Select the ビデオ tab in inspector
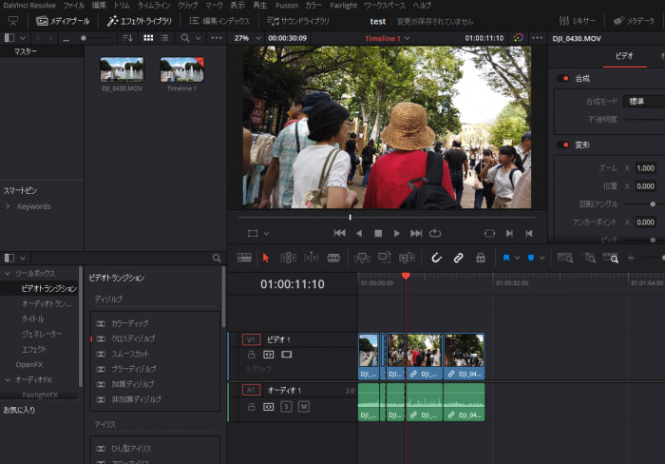The width and height of the screenshot is (665, 464). [x=624, y=55]
